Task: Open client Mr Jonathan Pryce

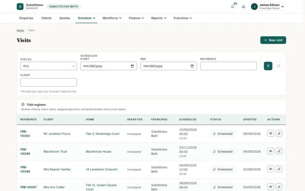Action: [57, 134]
